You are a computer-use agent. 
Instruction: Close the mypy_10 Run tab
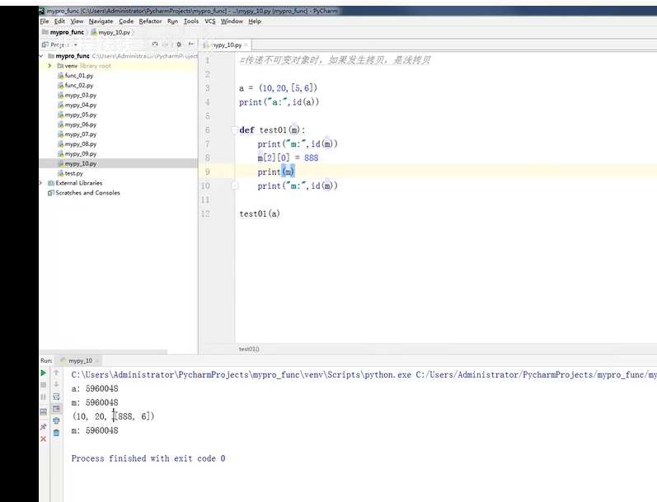point(97,361)
